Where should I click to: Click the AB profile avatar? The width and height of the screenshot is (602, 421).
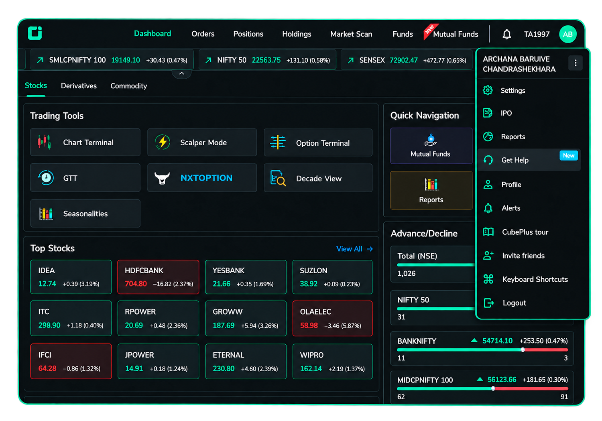click(x=567, y=34)
